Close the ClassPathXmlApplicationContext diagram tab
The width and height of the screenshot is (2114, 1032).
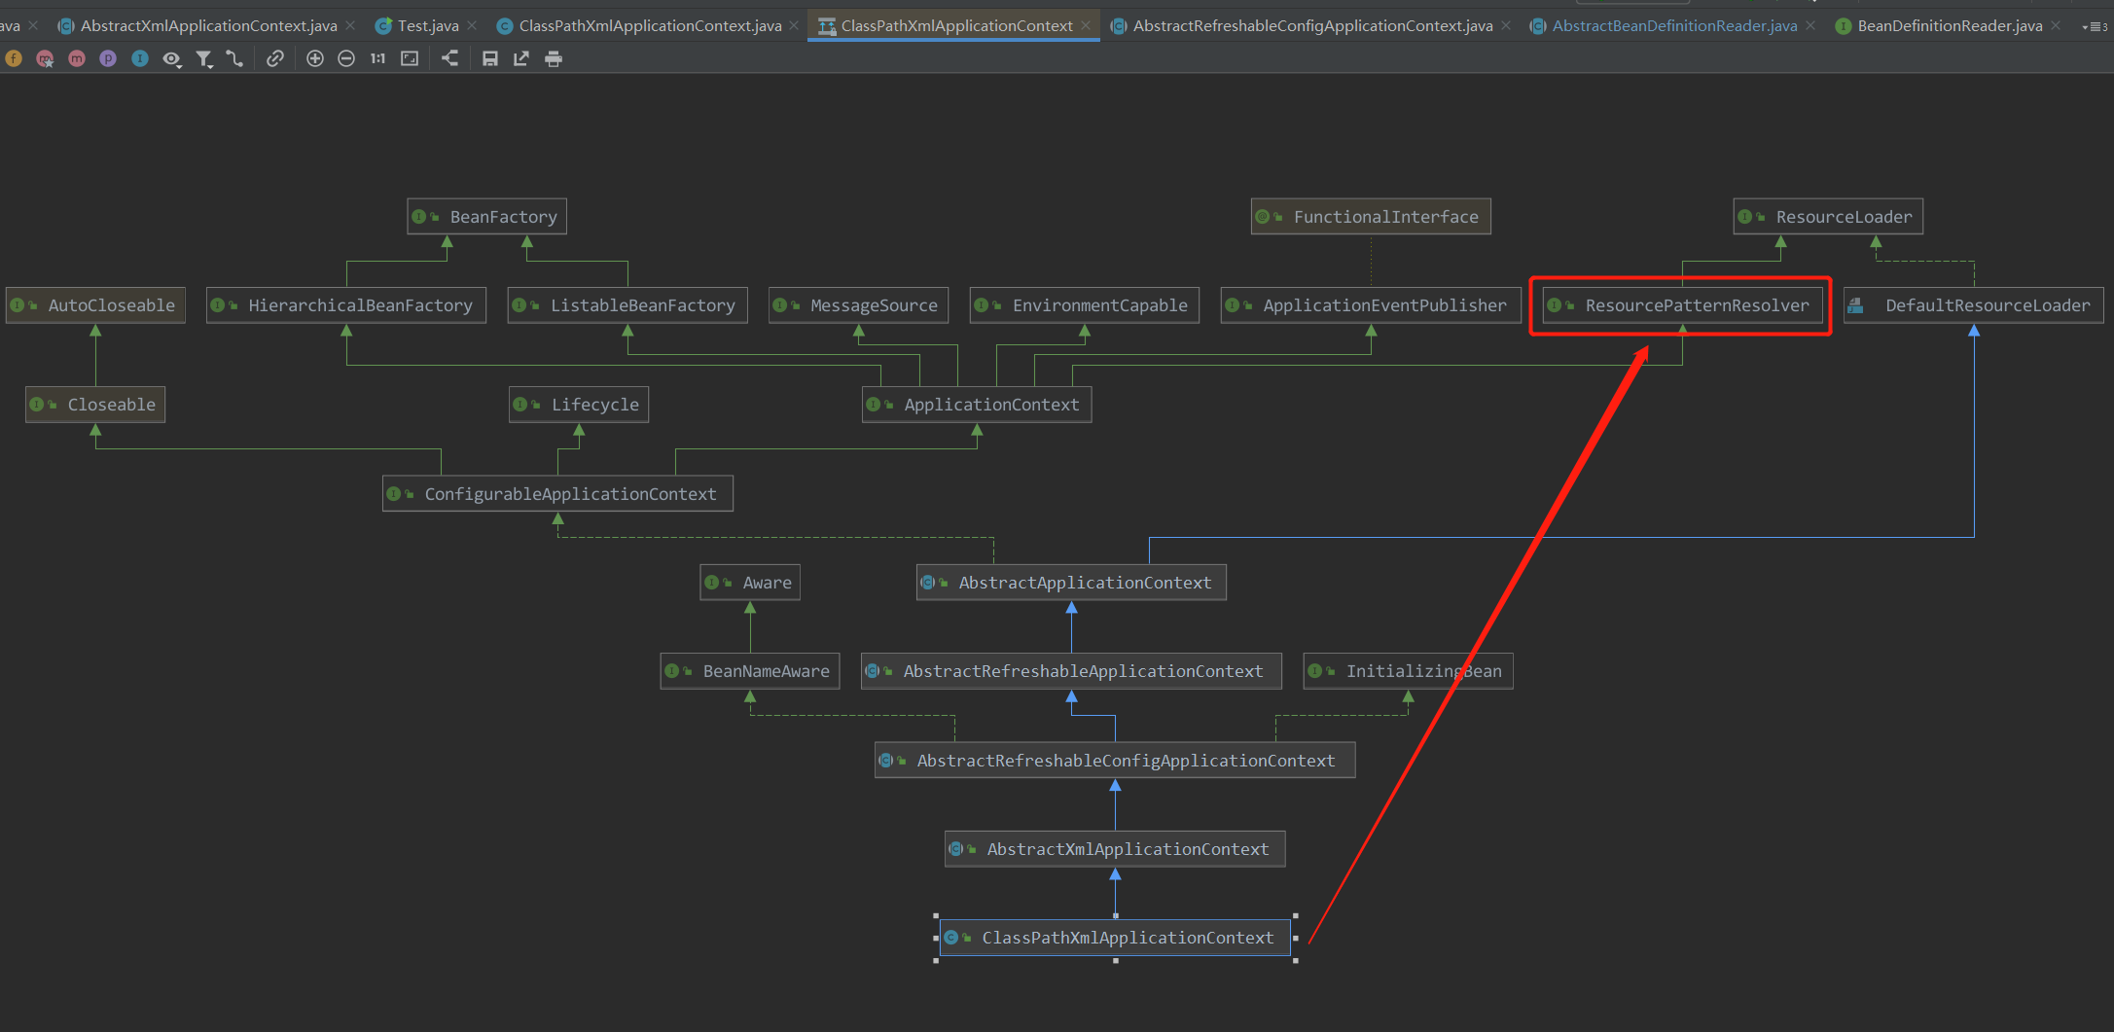1086,25
